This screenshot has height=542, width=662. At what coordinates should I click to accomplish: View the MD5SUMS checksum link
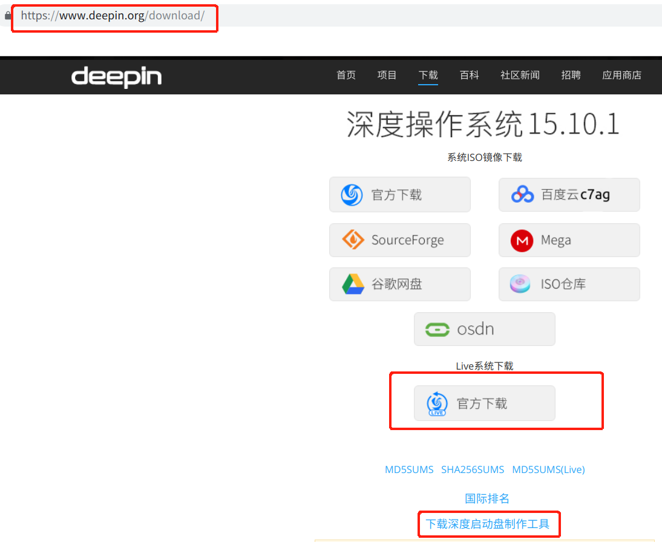click(x=409, y=469)
